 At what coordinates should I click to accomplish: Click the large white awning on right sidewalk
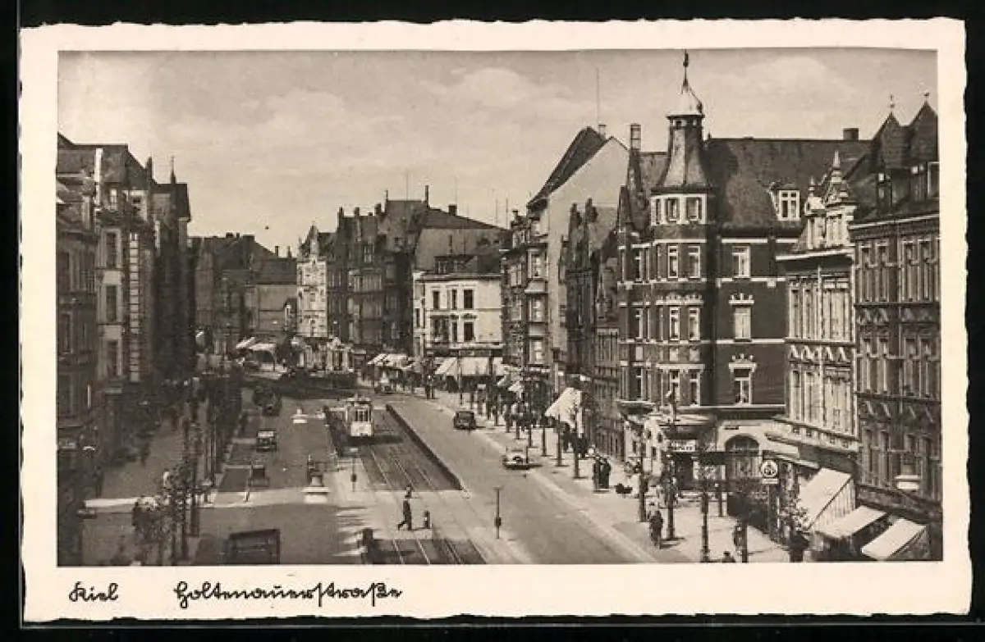(x=566, y=406)
